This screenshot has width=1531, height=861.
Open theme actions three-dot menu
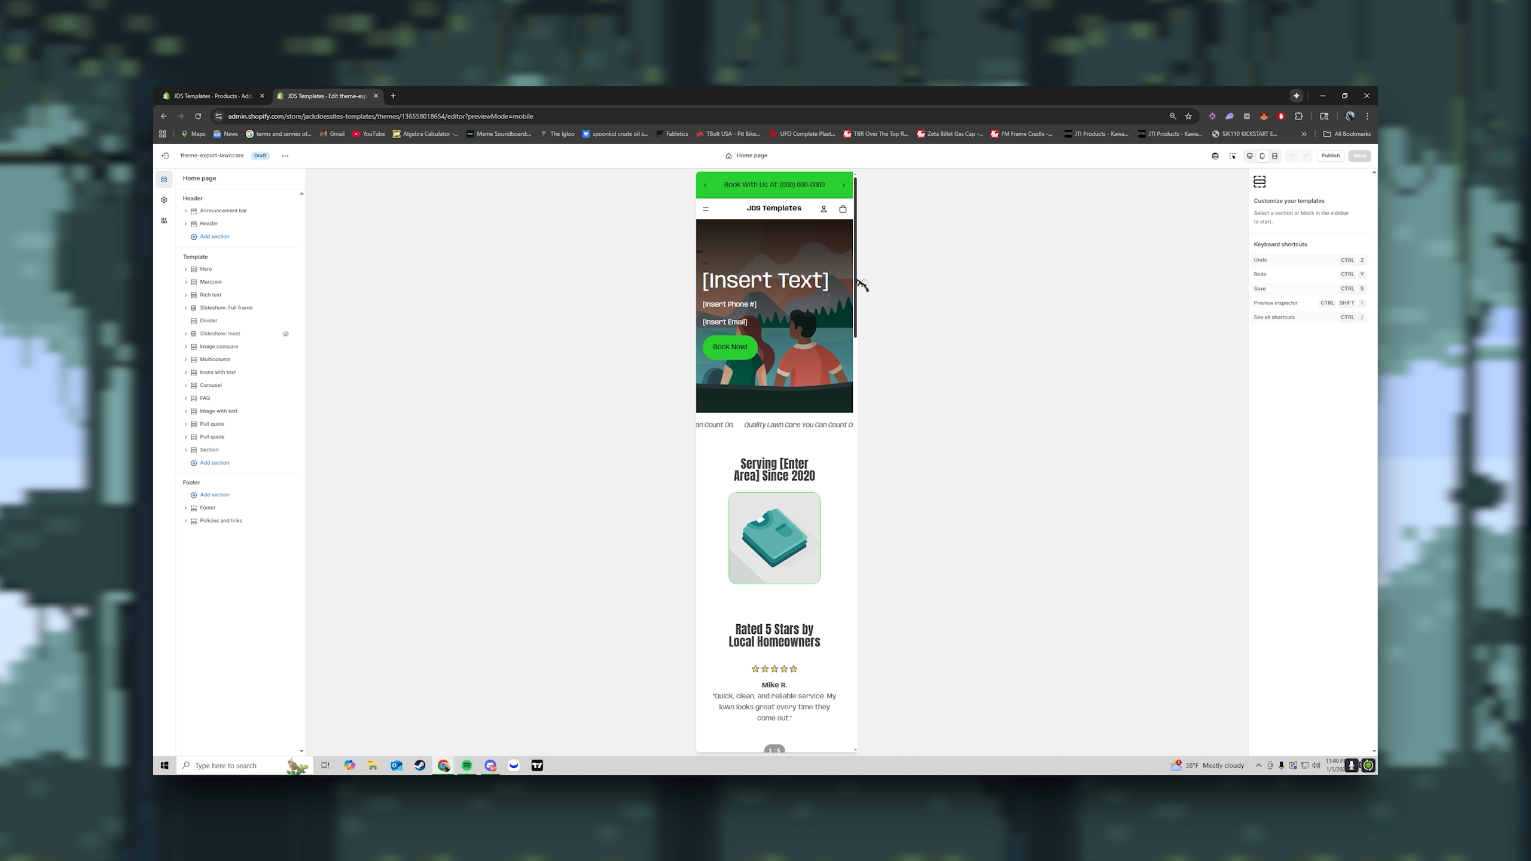(x=285, y=156)
